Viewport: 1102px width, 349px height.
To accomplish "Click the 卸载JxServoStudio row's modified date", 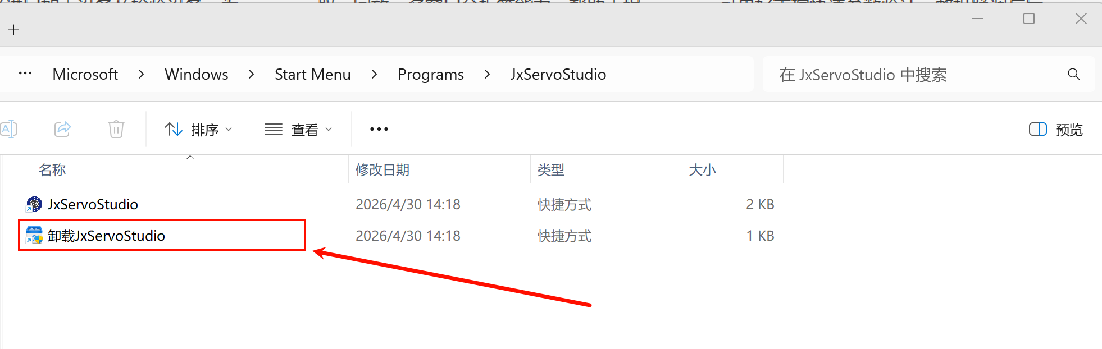I will pos(408,236).
